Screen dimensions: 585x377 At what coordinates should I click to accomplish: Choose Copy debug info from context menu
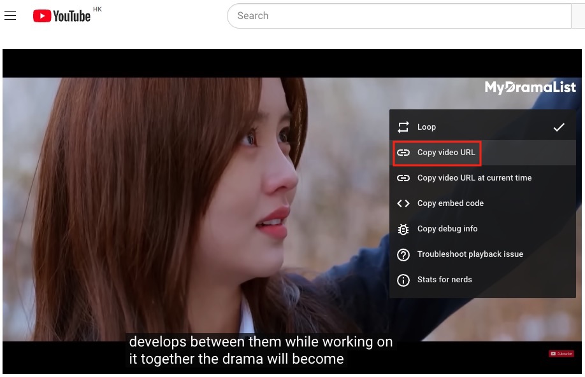point(447,229)
